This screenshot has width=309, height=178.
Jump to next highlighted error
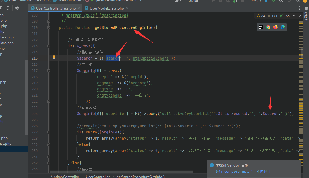[x=300, y=16]
